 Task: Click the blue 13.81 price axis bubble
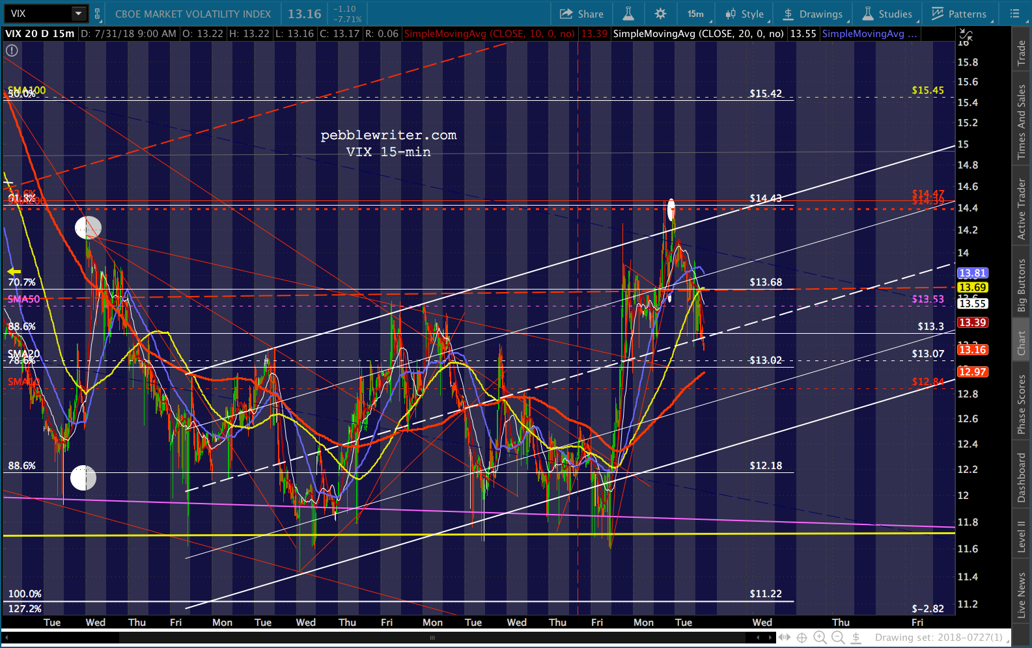(972, 273)
